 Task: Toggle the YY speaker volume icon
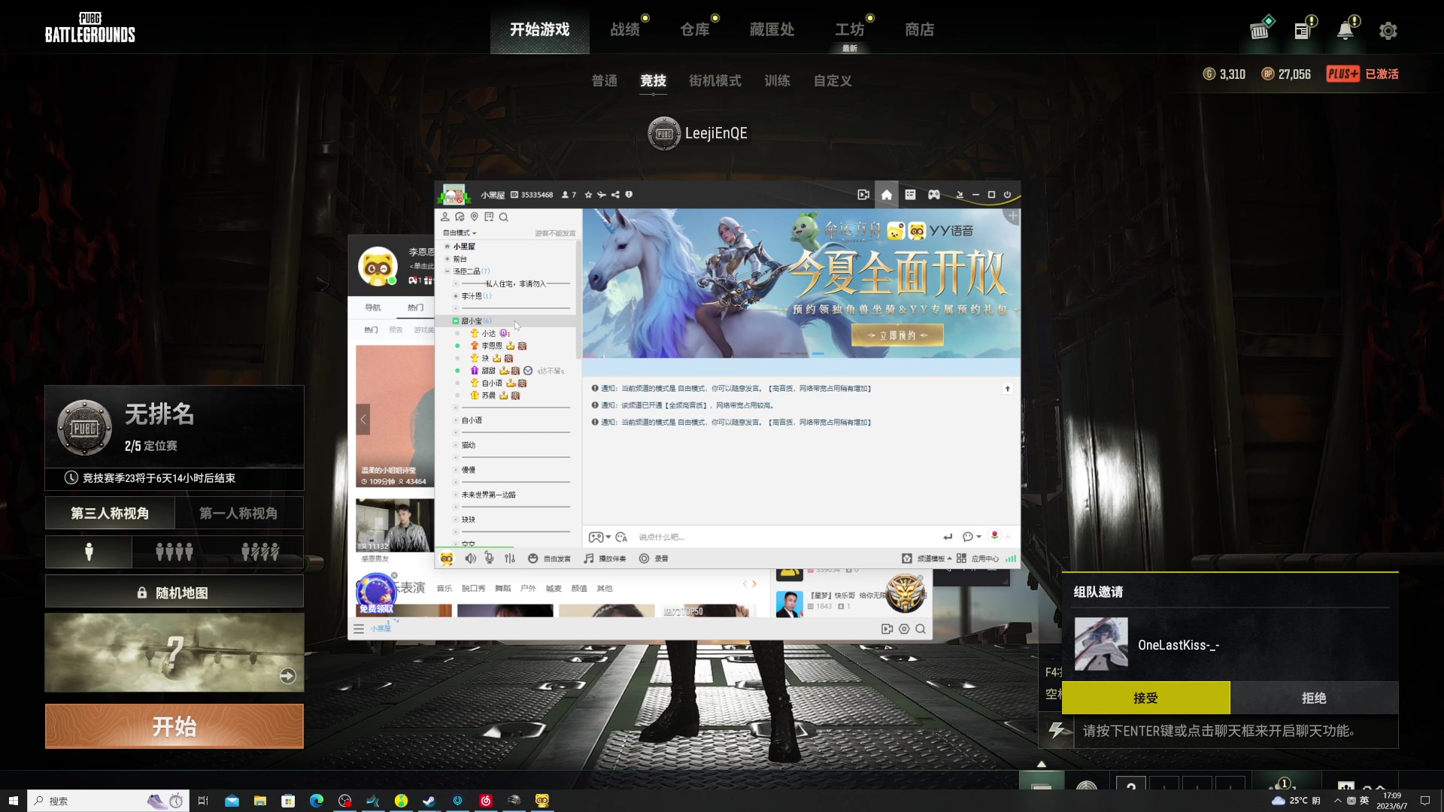coord(470,559)
